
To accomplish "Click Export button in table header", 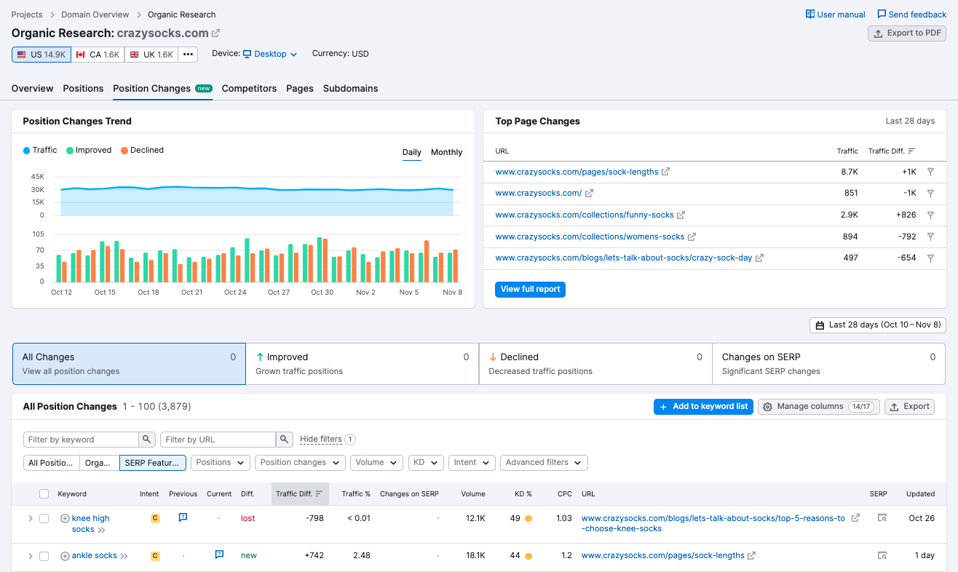I will [909, 407].
